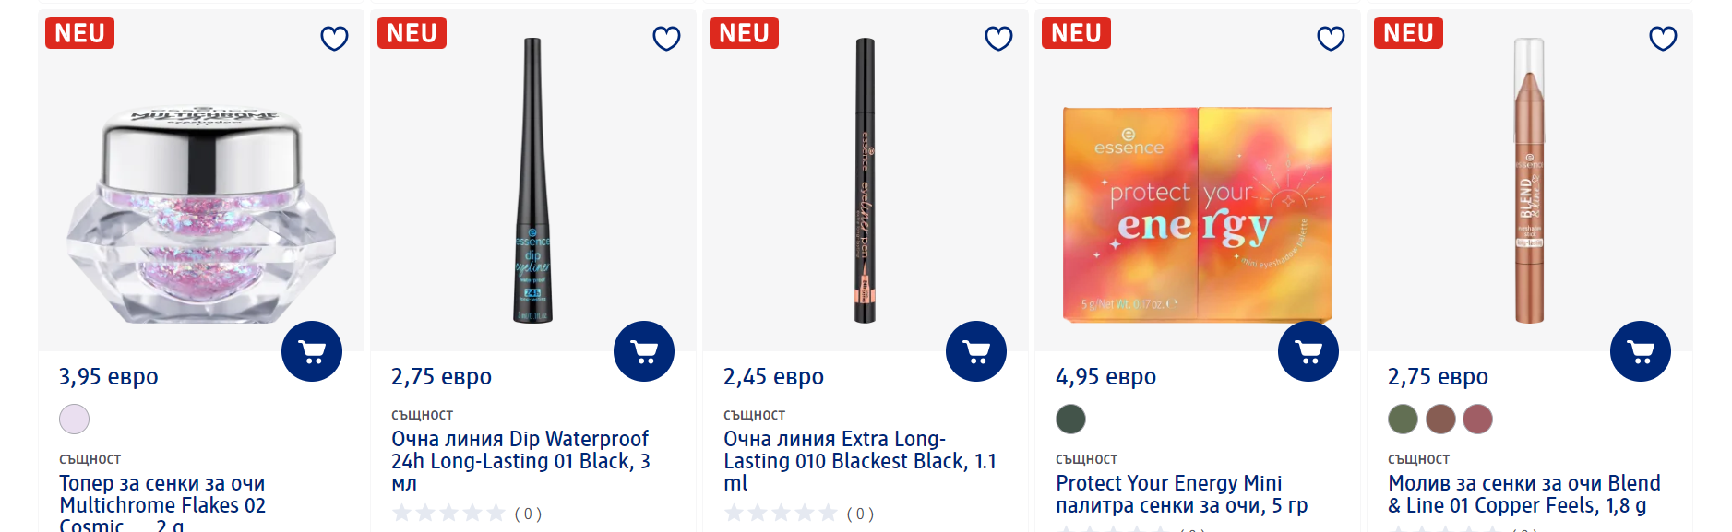Add Protect Your Energy palette to cart

pyautogui.click(x=1308, y=351)
